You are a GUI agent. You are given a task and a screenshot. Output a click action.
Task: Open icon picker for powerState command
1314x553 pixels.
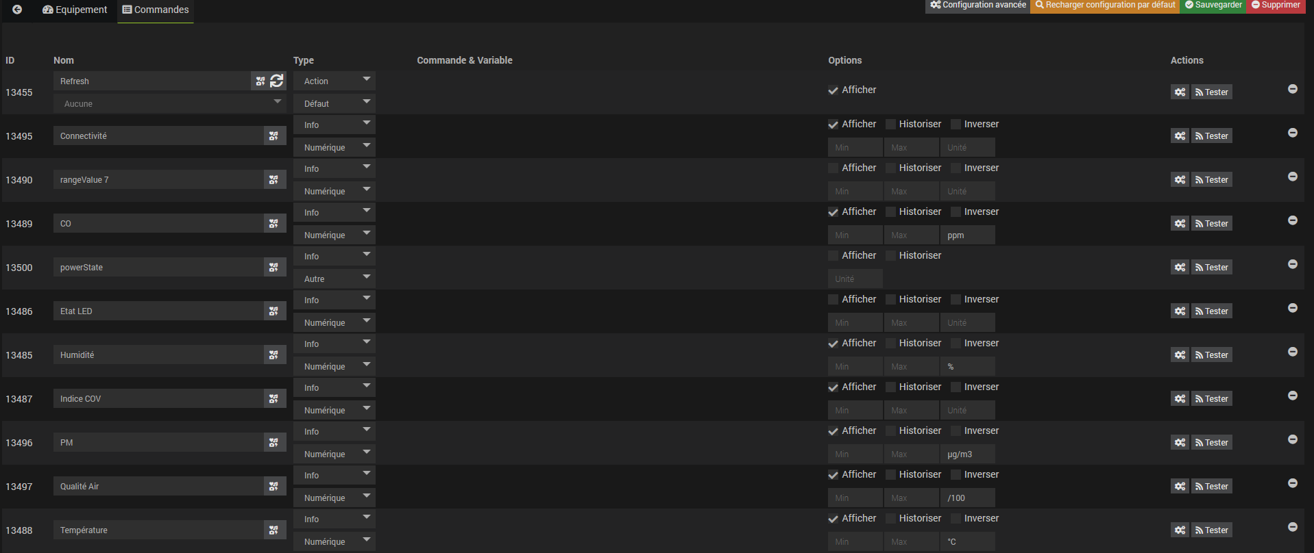pyautogui.click(x=274, y=267)
